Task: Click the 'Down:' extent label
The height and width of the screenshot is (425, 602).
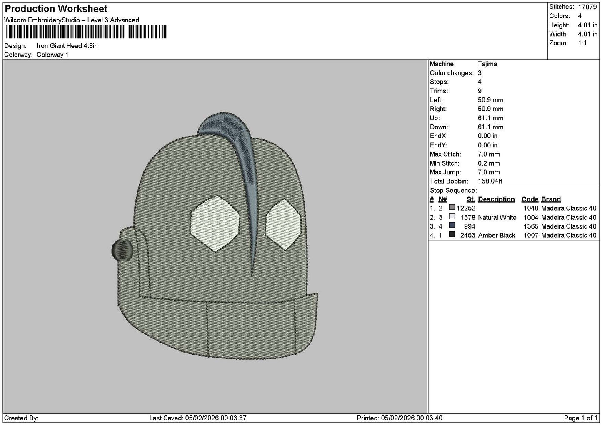Action: click(439, 127)
